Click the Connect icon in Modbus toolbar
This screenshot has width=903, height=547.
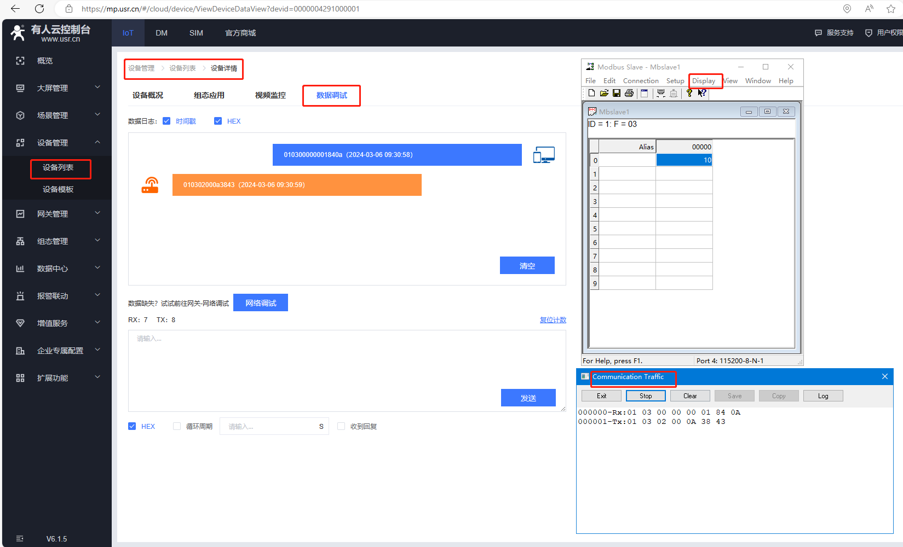(x=661, y=93)
